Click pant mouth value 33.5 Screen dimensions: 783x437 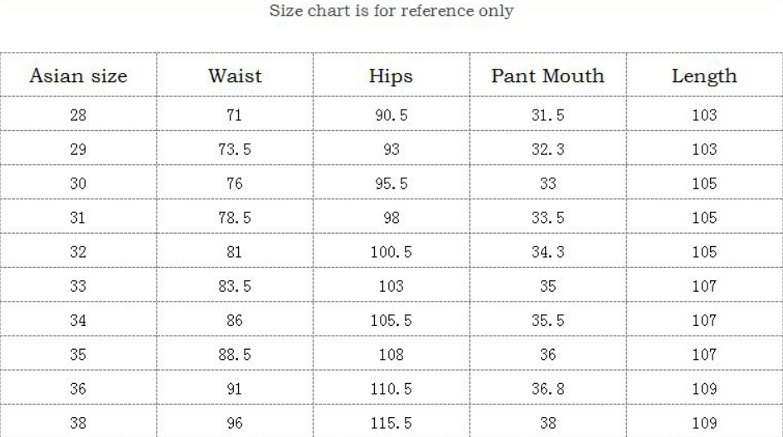(x=547, y=218)
